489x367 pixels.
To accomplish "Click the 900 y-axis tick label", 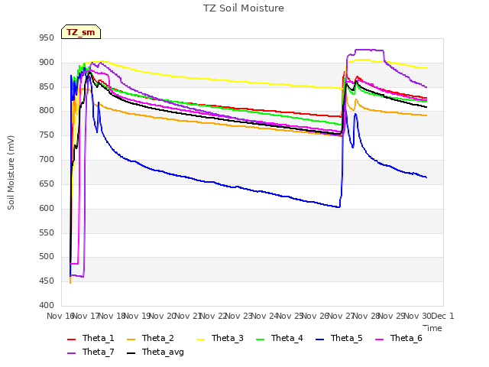I will 47,63.
